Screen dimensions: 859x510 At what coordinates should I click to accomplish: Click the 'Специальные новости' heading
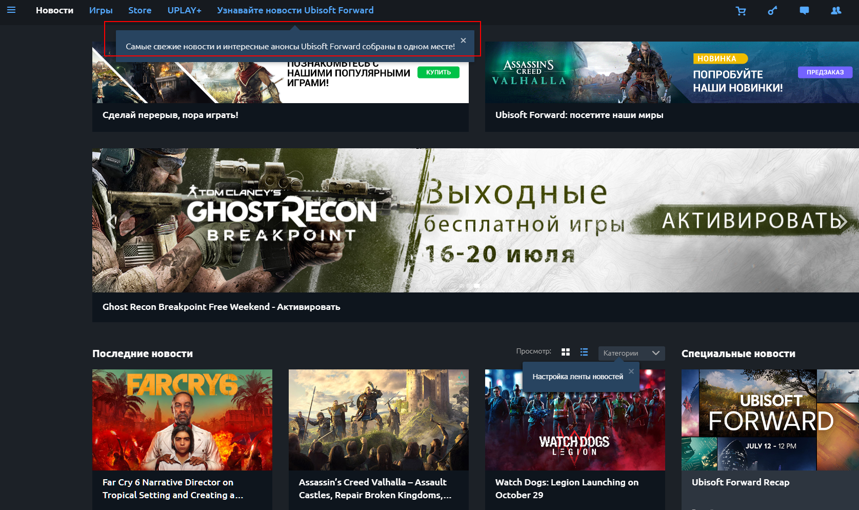pos(738,354)
